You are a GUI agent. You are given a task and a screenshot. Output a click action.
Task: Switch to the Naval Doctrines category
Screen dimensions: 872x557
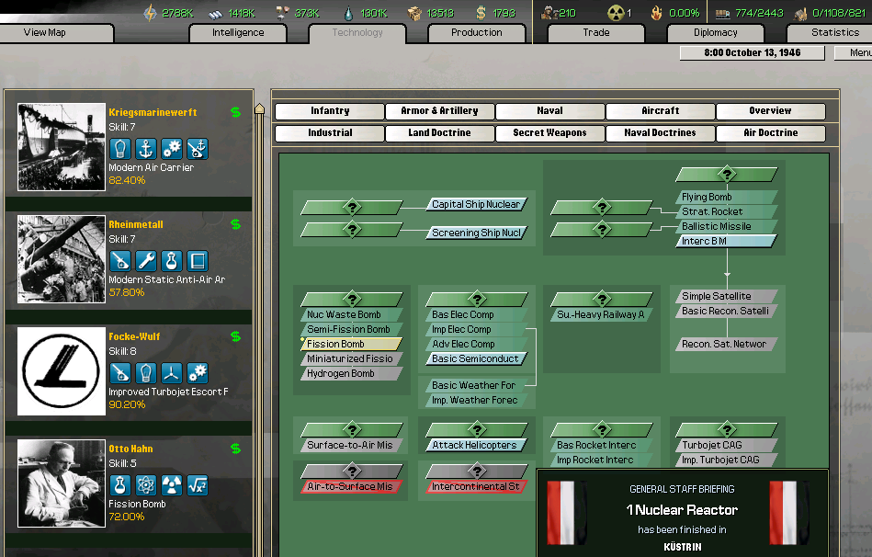[x=660, y=133]
